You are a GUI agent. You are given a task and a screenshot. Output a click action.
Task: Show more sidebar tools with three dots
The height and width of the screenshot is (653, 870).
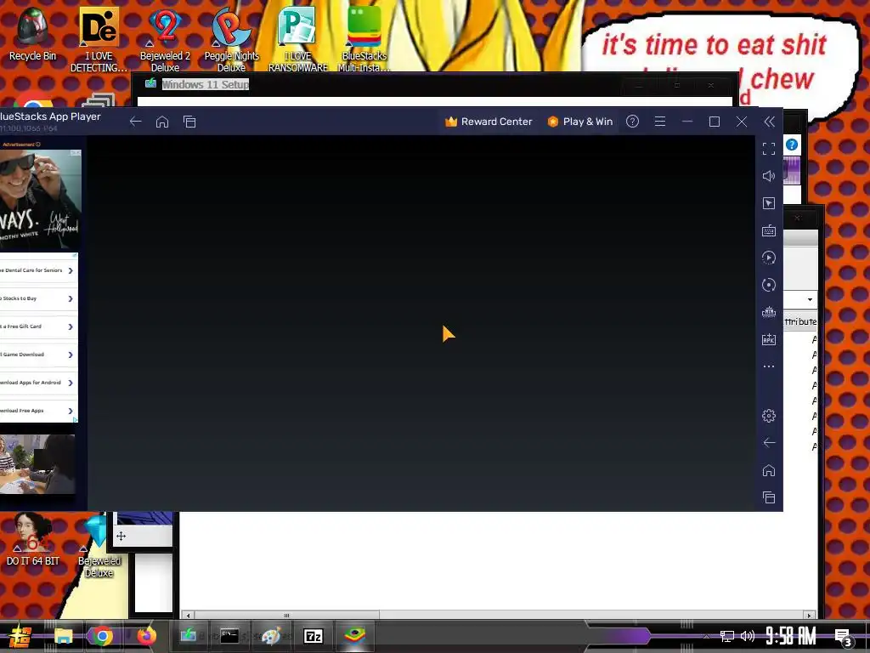click(769, 366)
